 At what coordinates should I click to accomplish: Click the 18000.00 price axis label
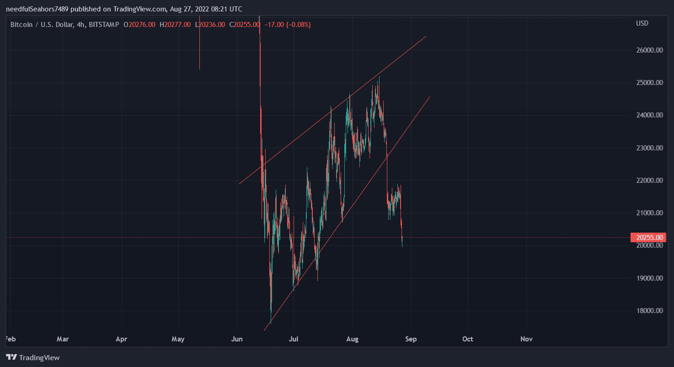point(649,311)
